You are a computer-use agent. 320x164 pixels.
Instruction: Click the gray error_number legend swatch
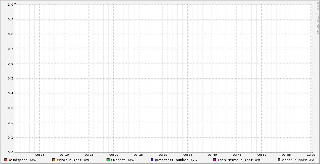click(279, 160)
